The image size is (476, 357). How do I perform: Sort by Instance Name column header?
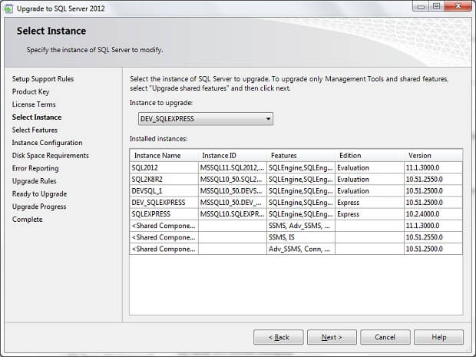(x=164, y=155)
